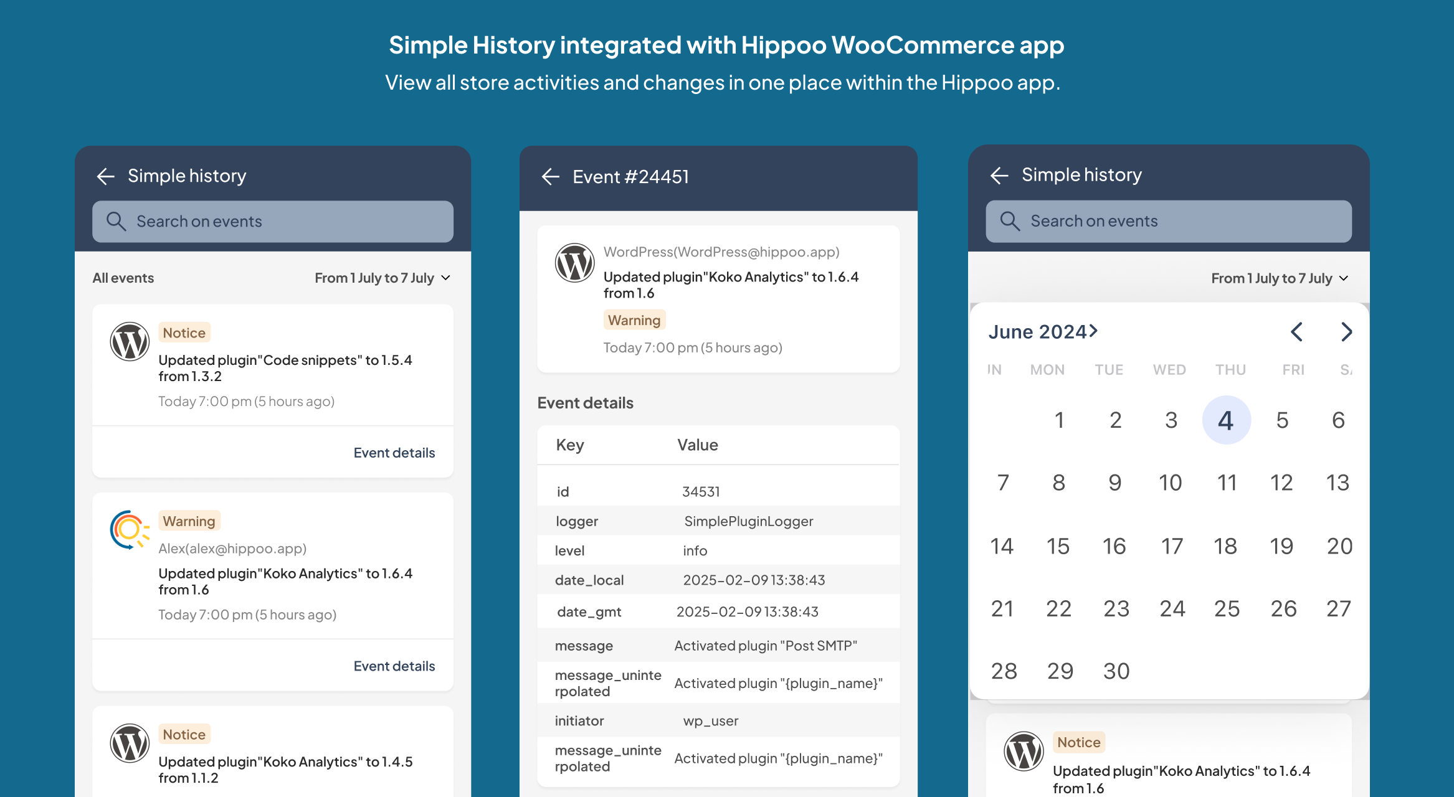Open date range dropdown in right panel

pos(1280,278)
